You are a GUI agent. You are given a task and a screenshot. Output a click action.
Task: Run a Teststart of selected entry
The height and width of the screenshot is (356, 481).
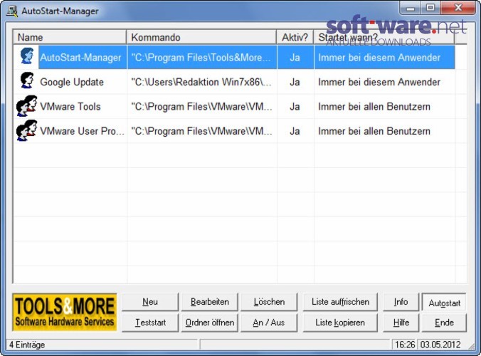click(x=150, y=323)
